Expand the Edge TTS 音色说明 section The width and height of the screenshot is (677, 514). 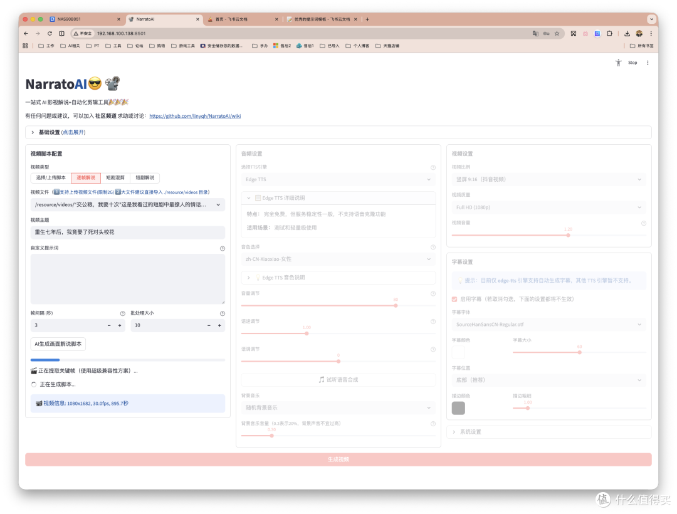click(338, 278)
